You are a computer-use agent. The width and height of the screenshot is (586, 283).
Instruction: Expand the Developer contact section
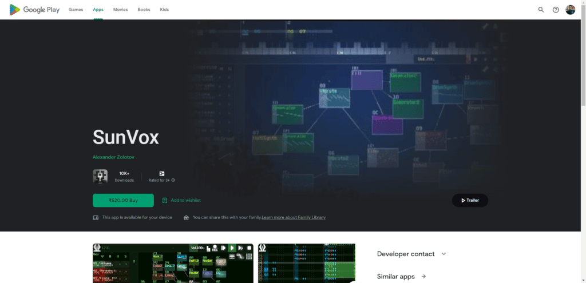pos(412,254)
